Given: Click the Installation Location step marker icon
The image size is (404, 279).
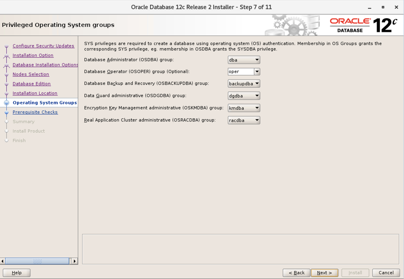Looking at the screenshot, I should (7, 94).
